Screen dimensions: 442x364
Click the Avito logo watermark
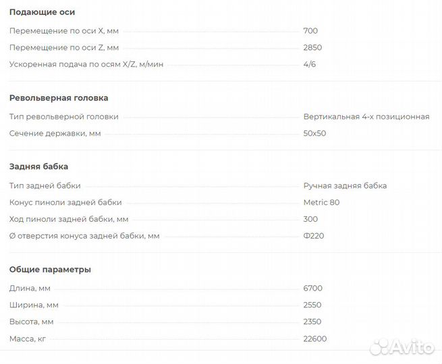click(402, 346)
